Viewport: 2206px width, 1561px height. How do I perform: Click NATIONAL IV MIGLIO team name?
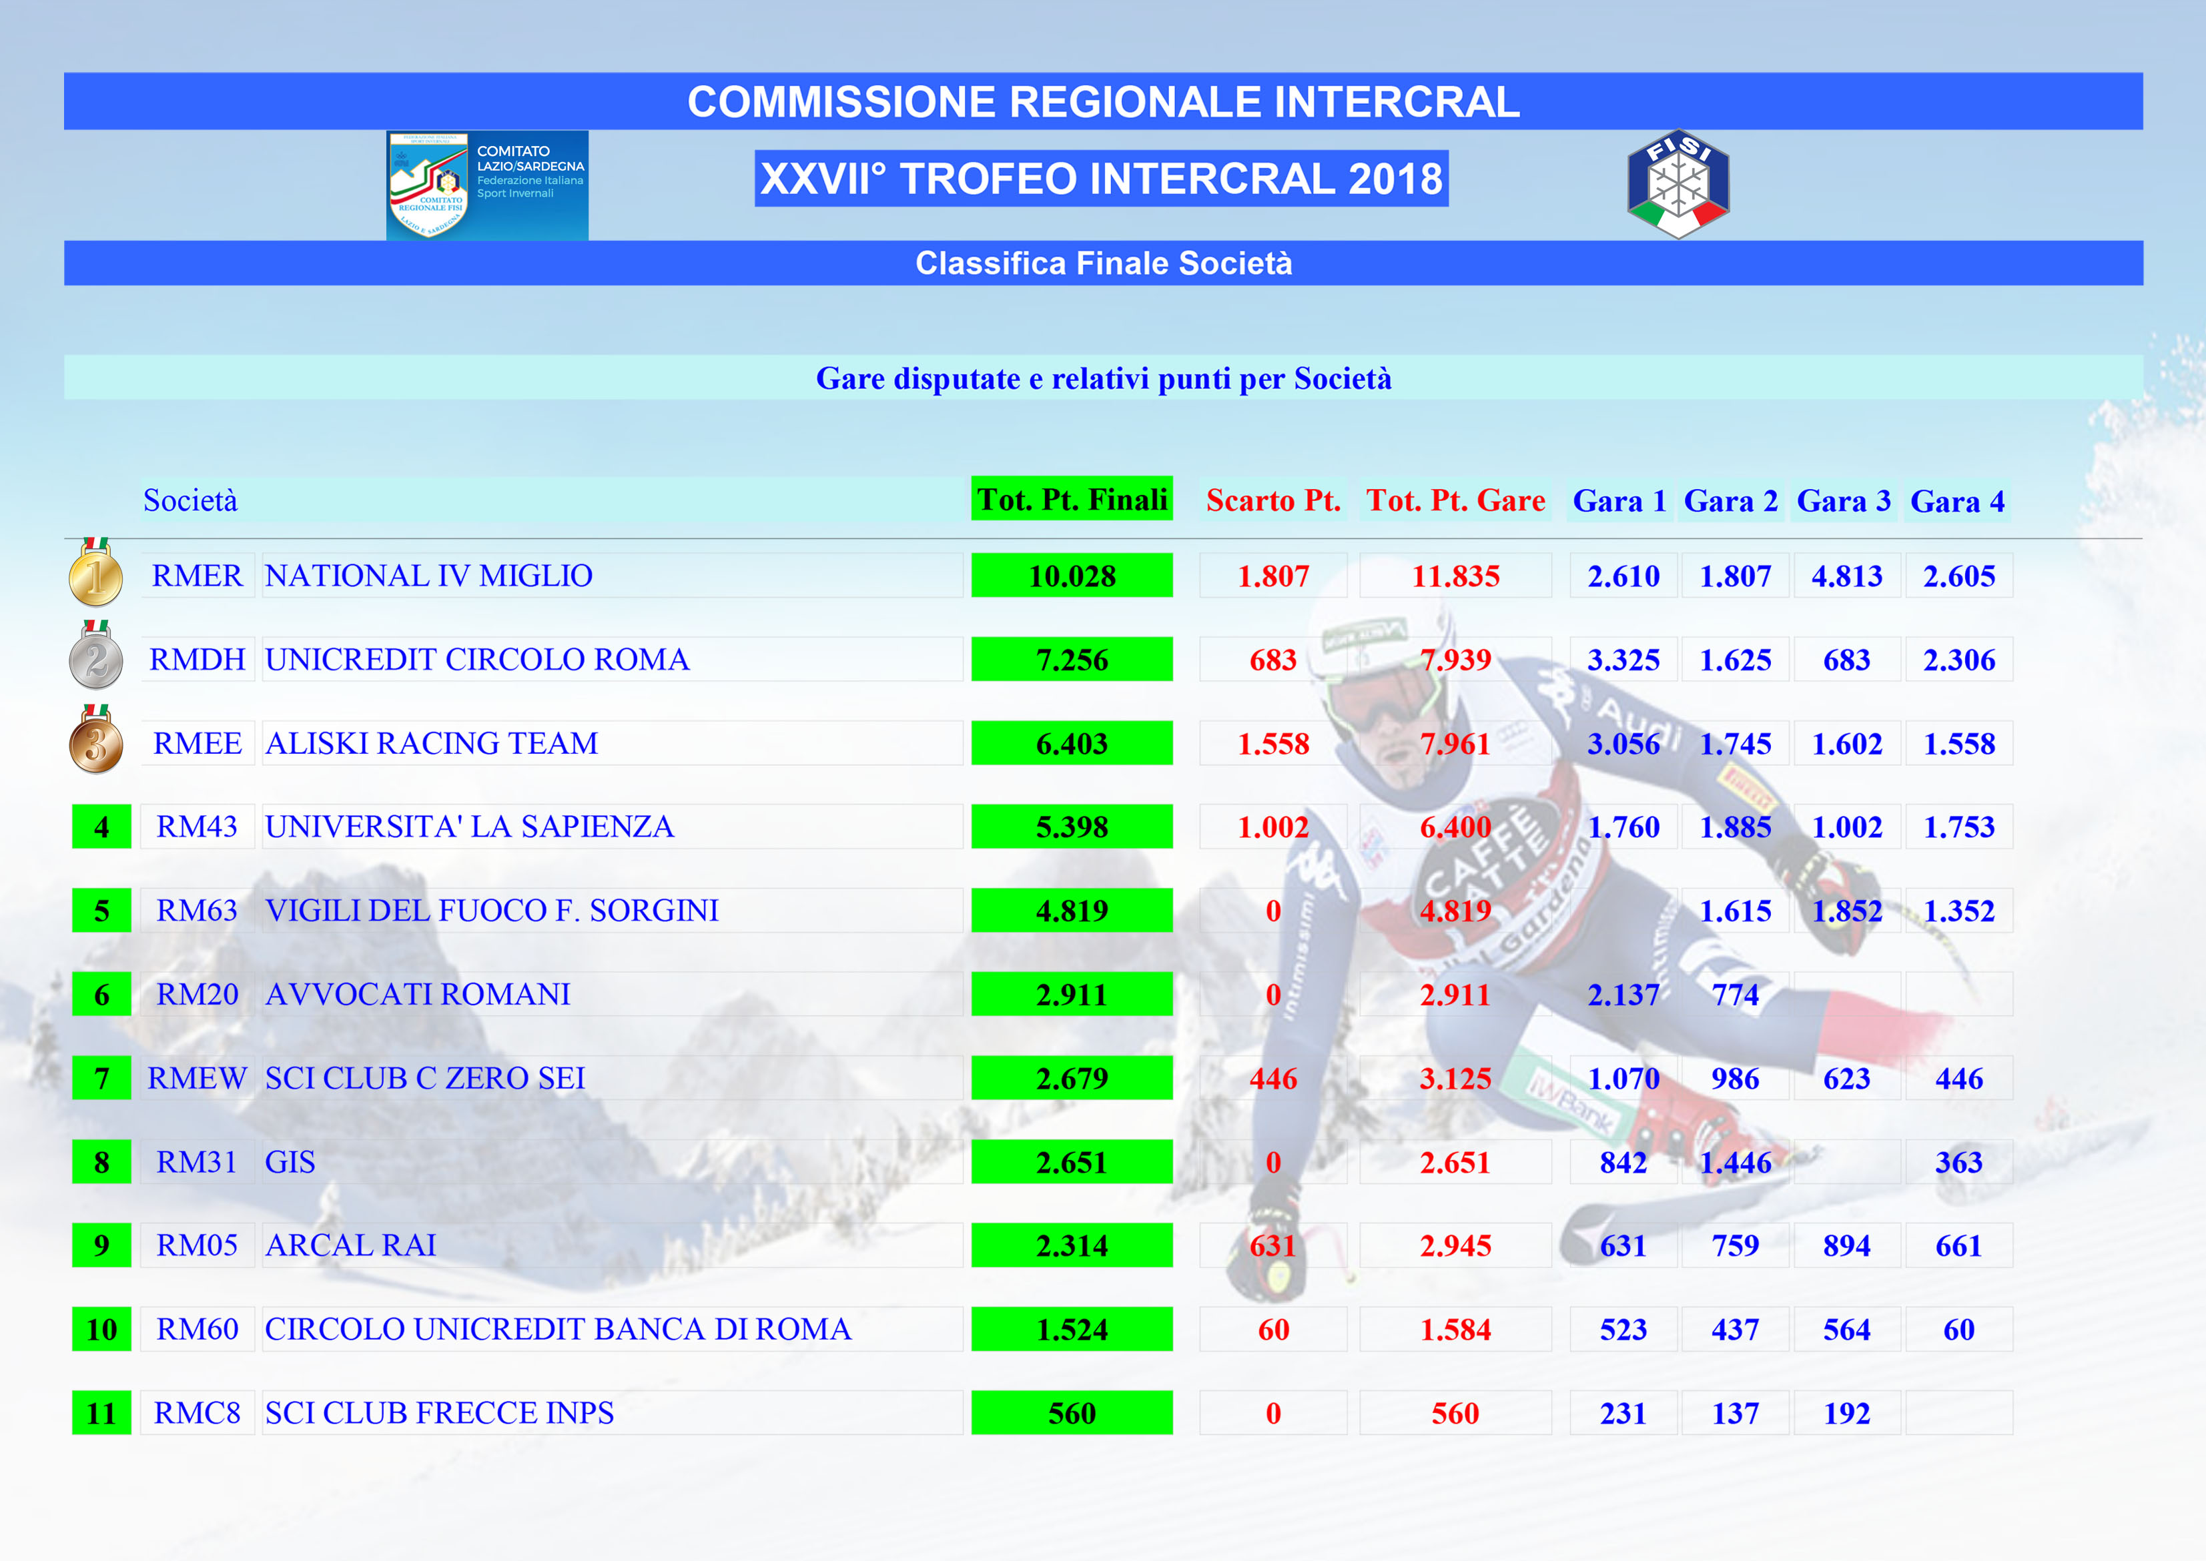coord(428,576)
